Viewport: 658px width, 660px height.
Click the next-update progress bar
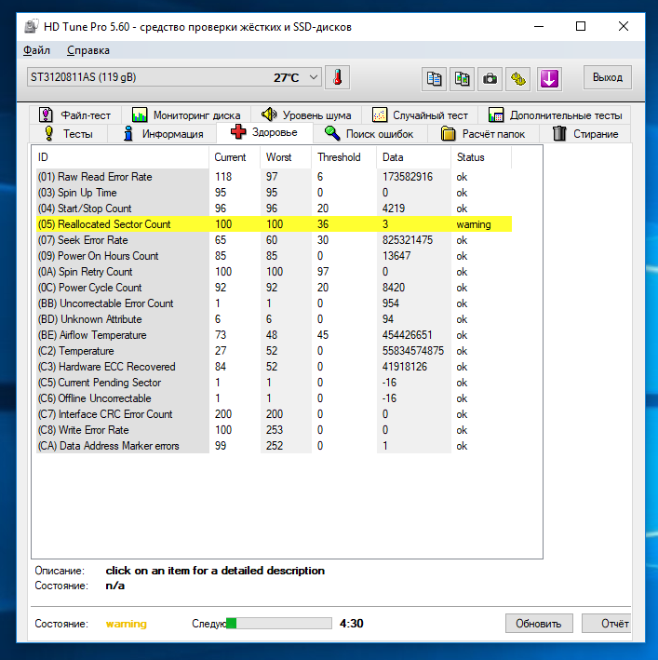point(279,624)
